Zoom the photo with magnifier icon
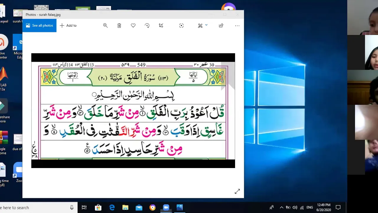The width and height of the screenshot is (378, 213). coord(105,25)
